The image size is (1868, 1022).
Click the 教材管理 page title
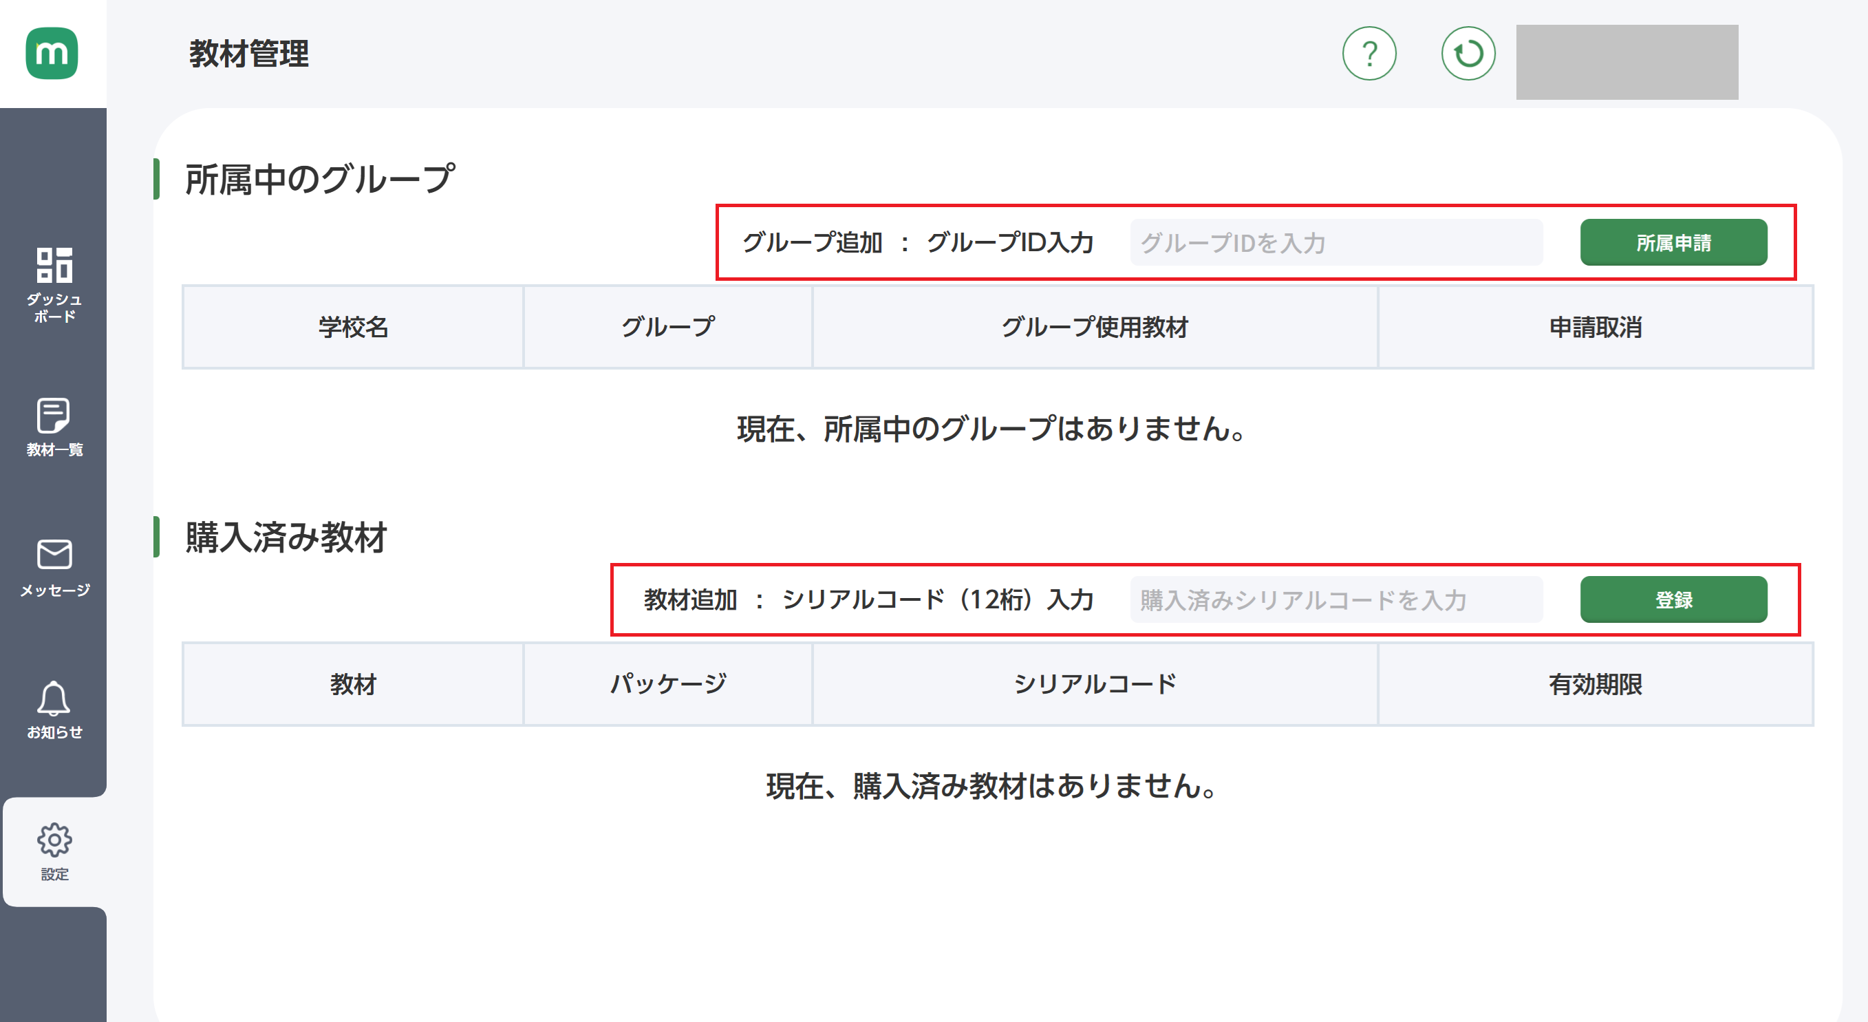pyautogui.click(x=249, y=54)
